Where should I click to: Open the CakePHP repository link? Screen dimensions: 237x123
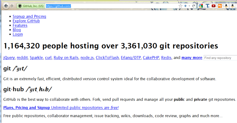151,58
